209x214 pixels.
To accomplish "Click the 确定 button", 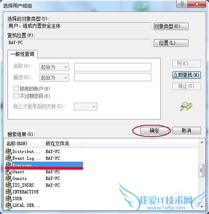I will 154,130.
